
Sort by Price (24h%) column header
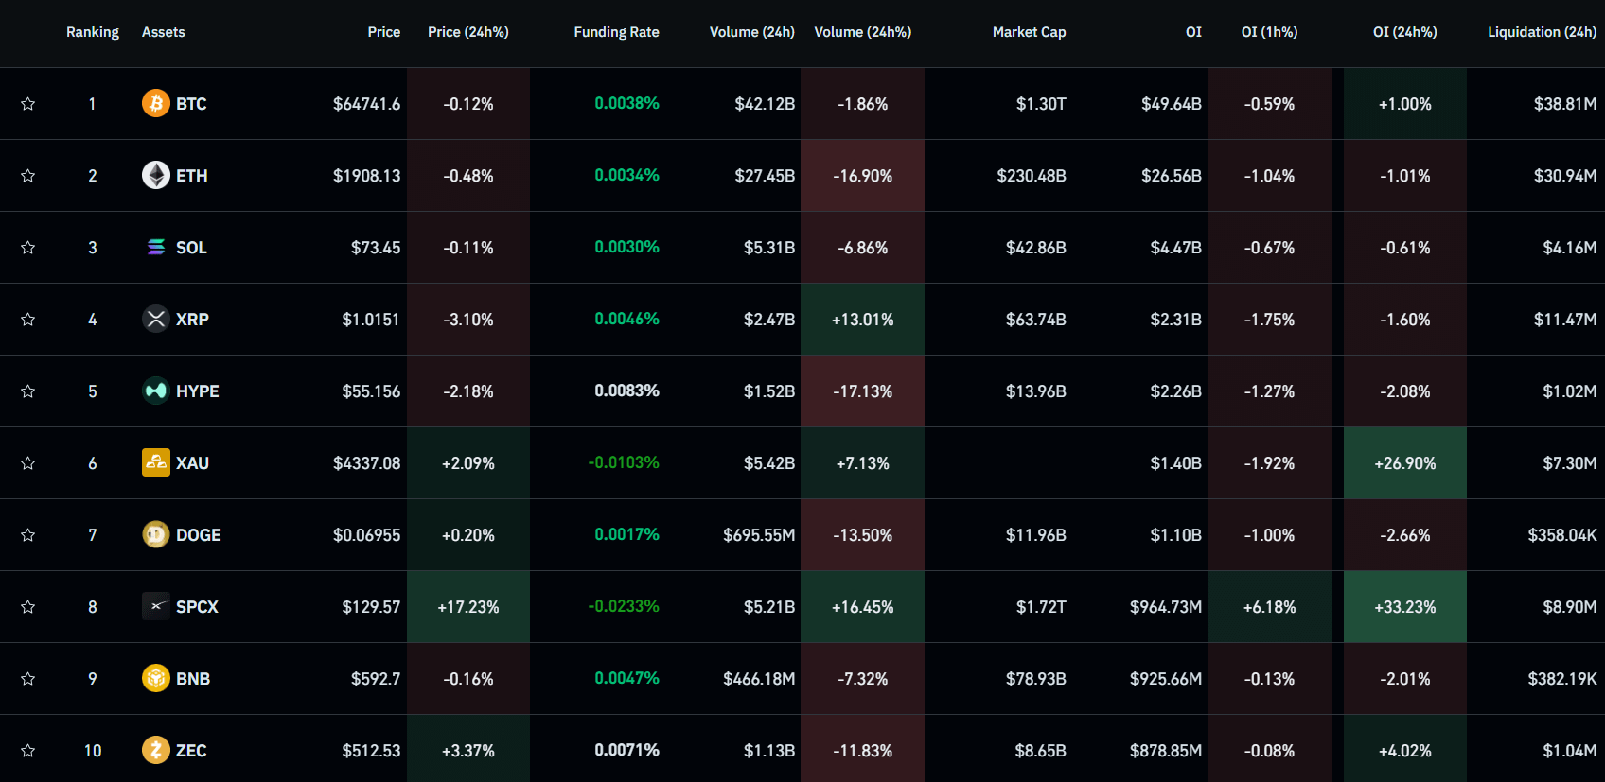click(468, 32)
